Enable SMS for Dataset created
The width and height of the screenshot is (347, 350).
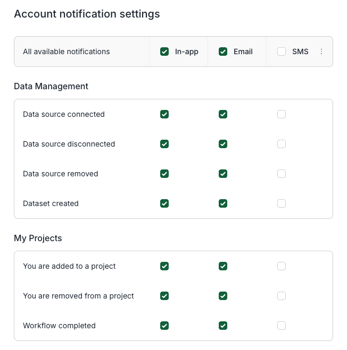pos(282,203)
